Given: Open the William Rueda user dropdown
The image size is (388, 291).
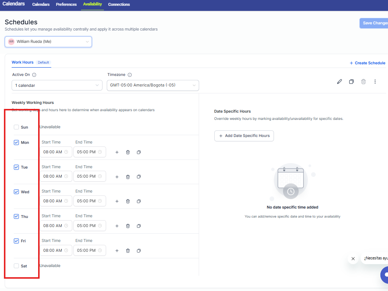Looking at the screenshot, I should [48, 42].
